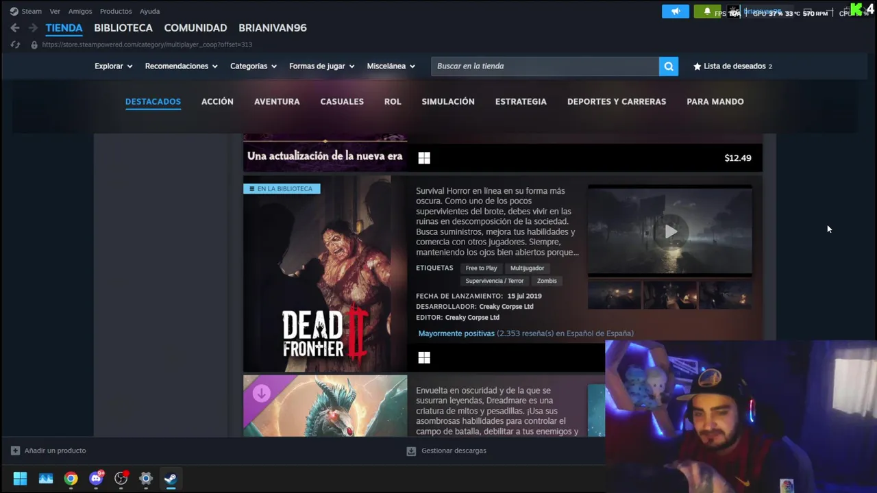This screenshot has width=877, height=493.
Task: Click the plus icon for Añadir un producto
Action: click(x=15, y=451)
